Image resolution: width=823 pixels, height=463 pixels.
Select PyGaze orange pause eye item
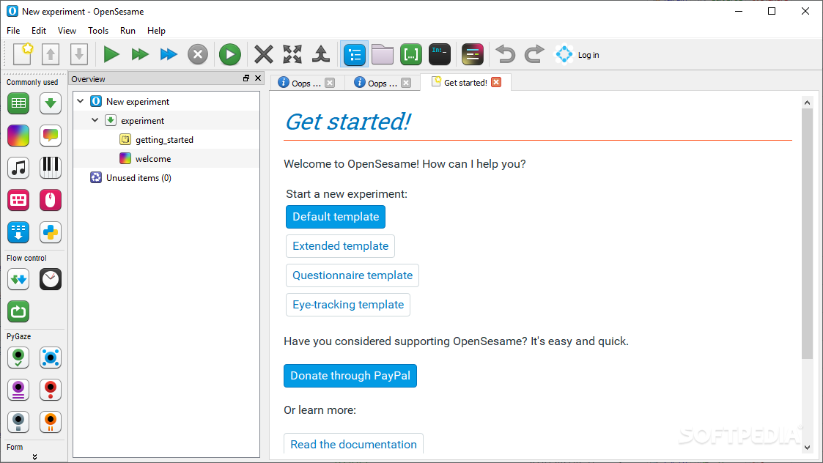pyautogui.click(x=51, y=421)
